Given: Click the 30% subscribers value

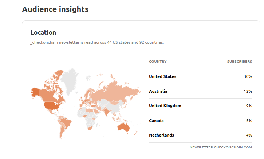Looking at the screenshot, I should tap(248, 76).
